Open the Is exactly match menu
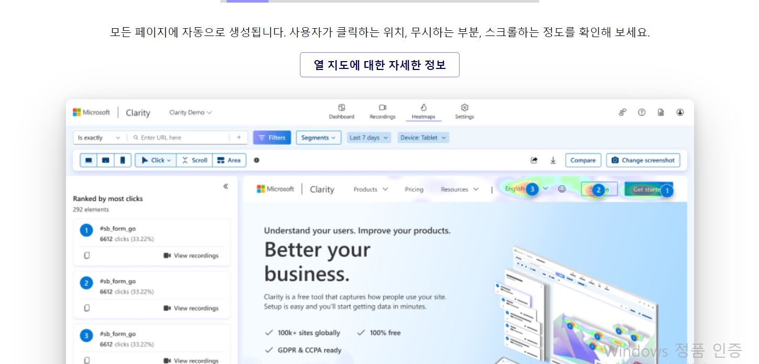The width and height of the screenshot is (759, 364). tap(99, 137)
